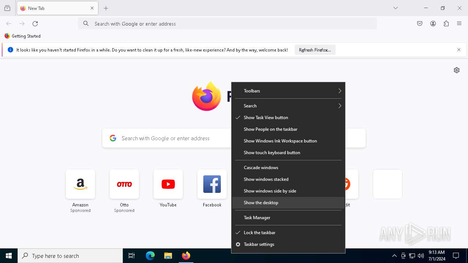Click the Google search box on the page

[x=234, y=138]
